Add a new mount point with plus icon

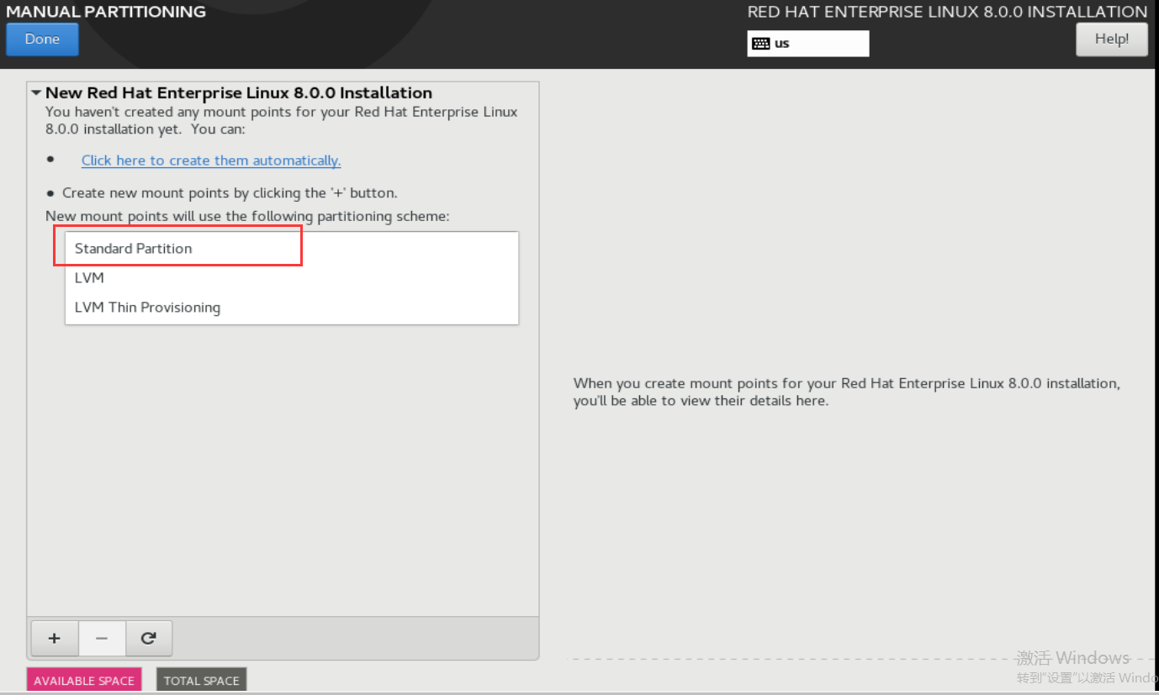tap(55, 639)
